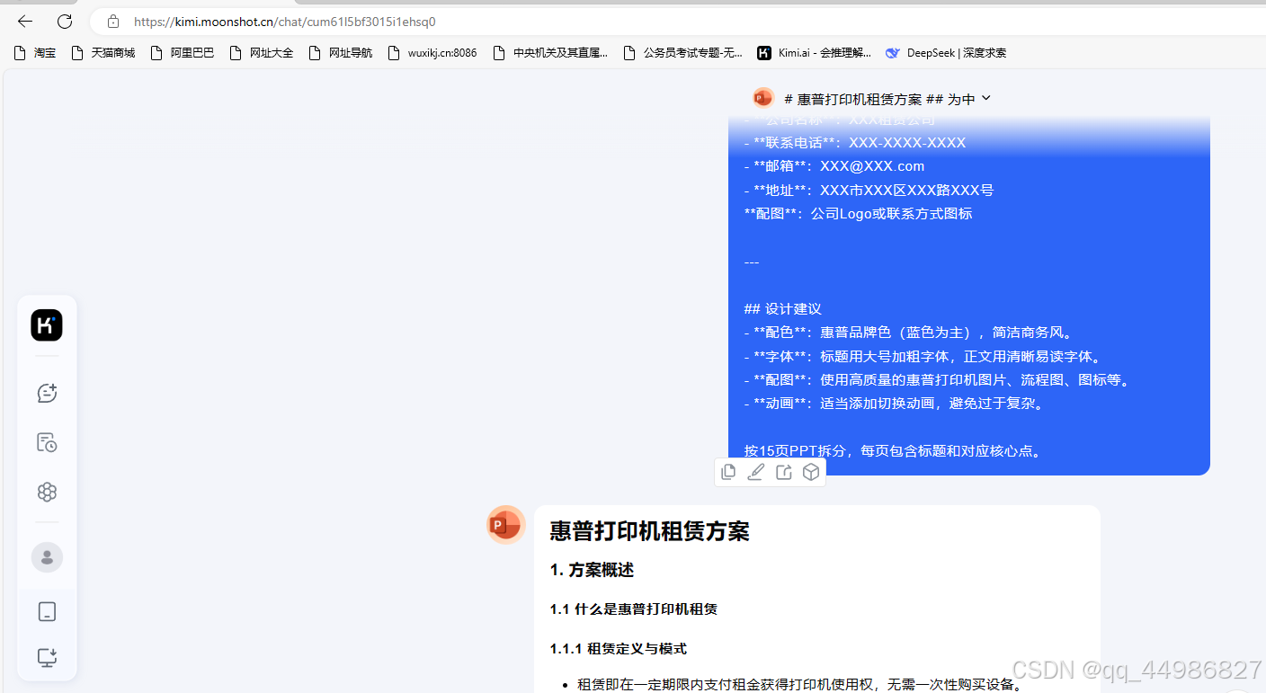
Task: Open the chat title 惠普打印机租赁方案
Action: point(879,99)
